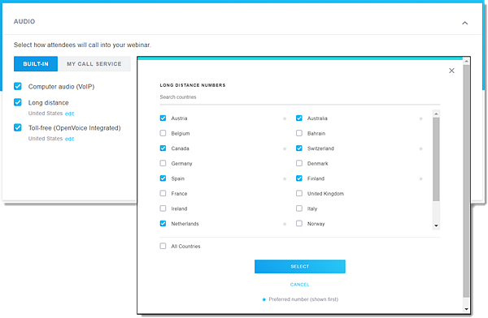Screen dimensions: 488x318
Task: Focus the Search countries field
Action: tap(299, 97)
